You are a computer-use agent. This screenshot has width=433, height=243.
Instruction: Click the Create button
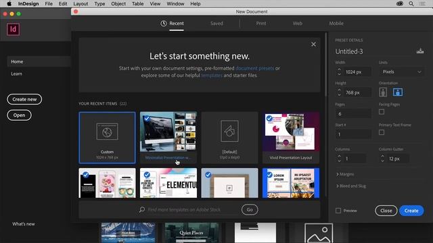(411, 211)
